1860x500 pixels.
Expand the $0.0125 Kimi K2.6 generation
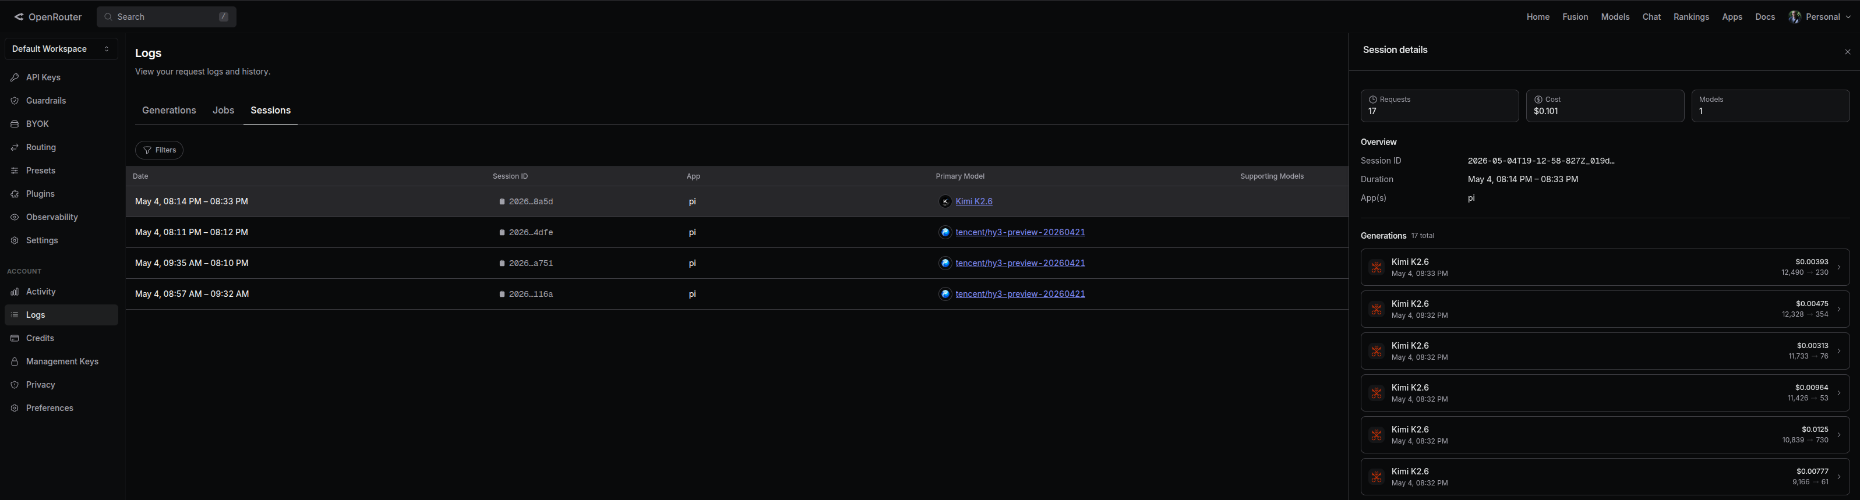[1604, 434]
